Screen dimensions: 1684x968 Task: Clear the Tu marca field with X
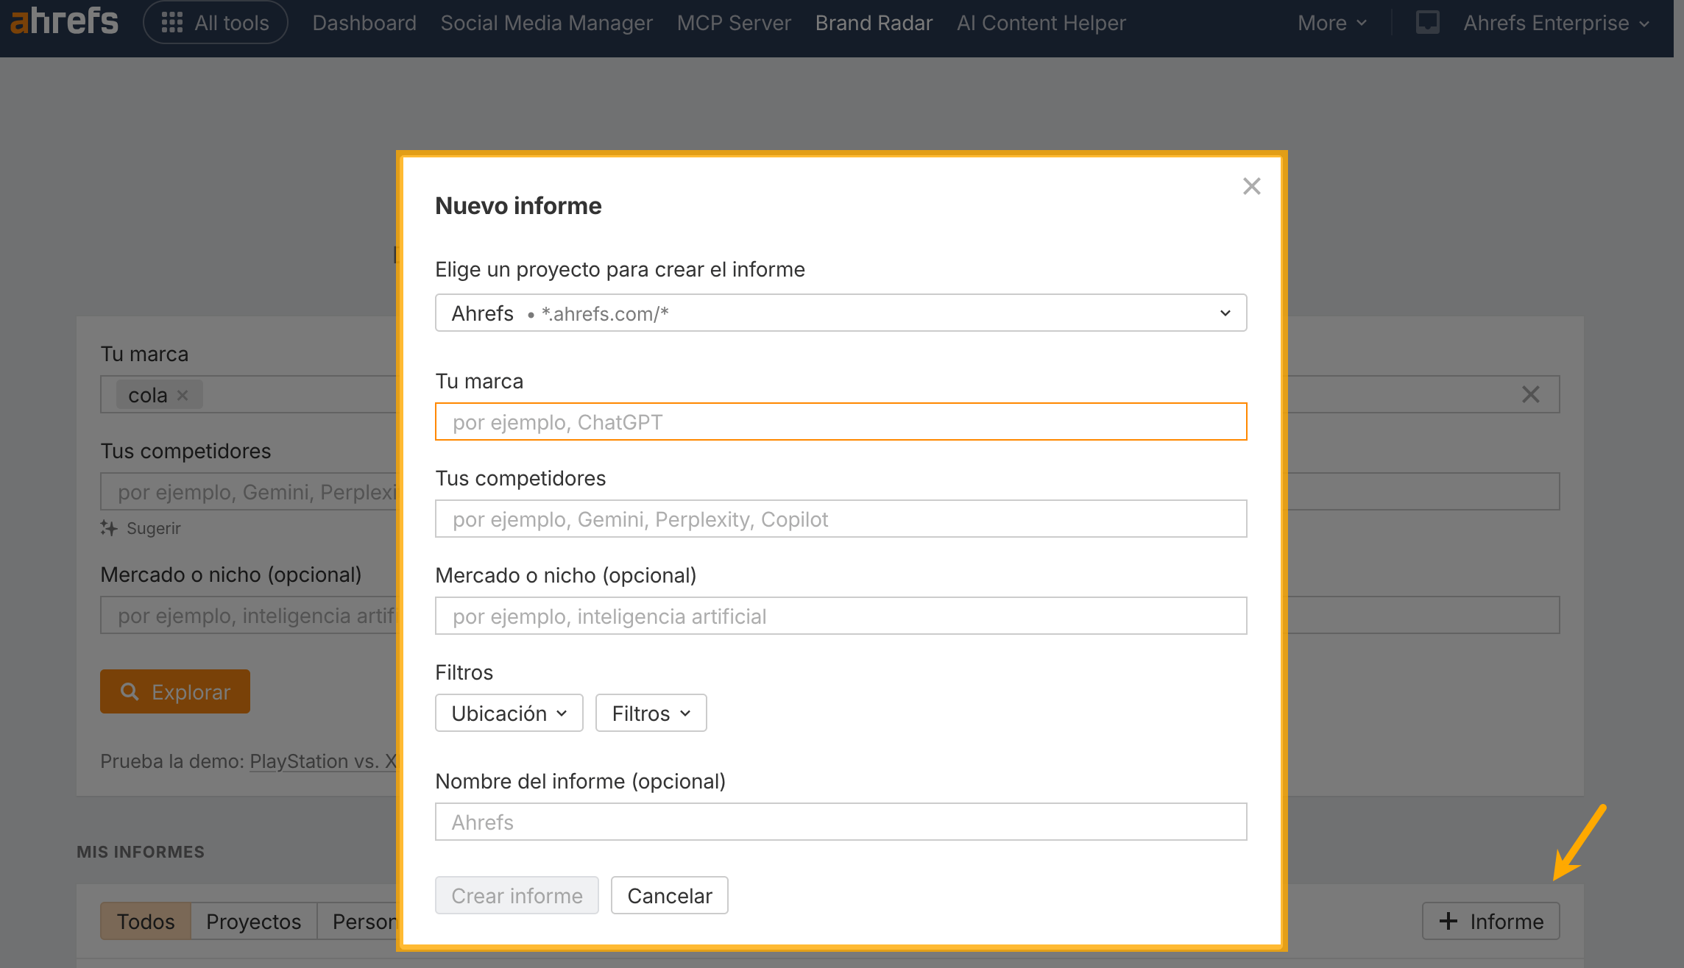[1530, 395]
